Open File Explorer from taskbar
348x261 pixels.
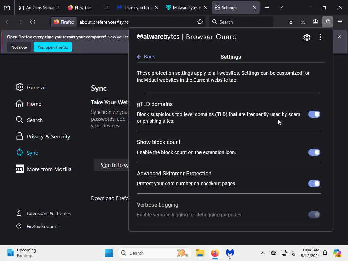point(200,253)
